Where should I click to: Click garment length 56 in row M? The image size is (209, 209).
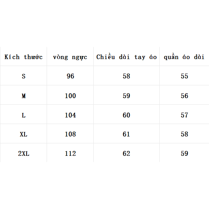[184, 96]
